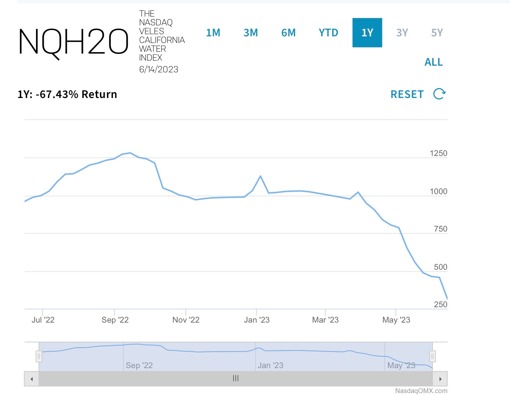This screenshot has width=510, height=396.
Task: Click the 1250 y-axis label
Action: 438,153
